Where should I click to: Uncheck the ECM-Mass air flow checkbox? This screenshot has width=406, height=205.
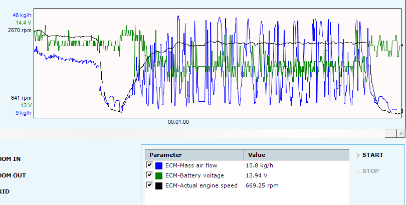149,165
